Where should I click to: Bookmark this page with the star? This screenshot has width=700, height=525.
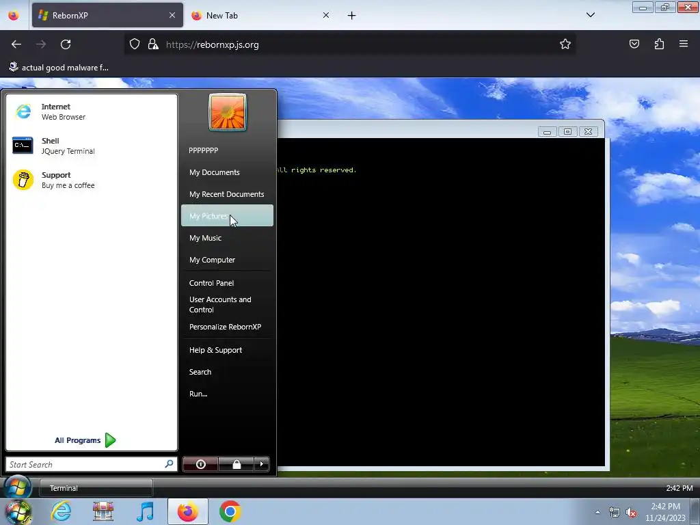565,44
